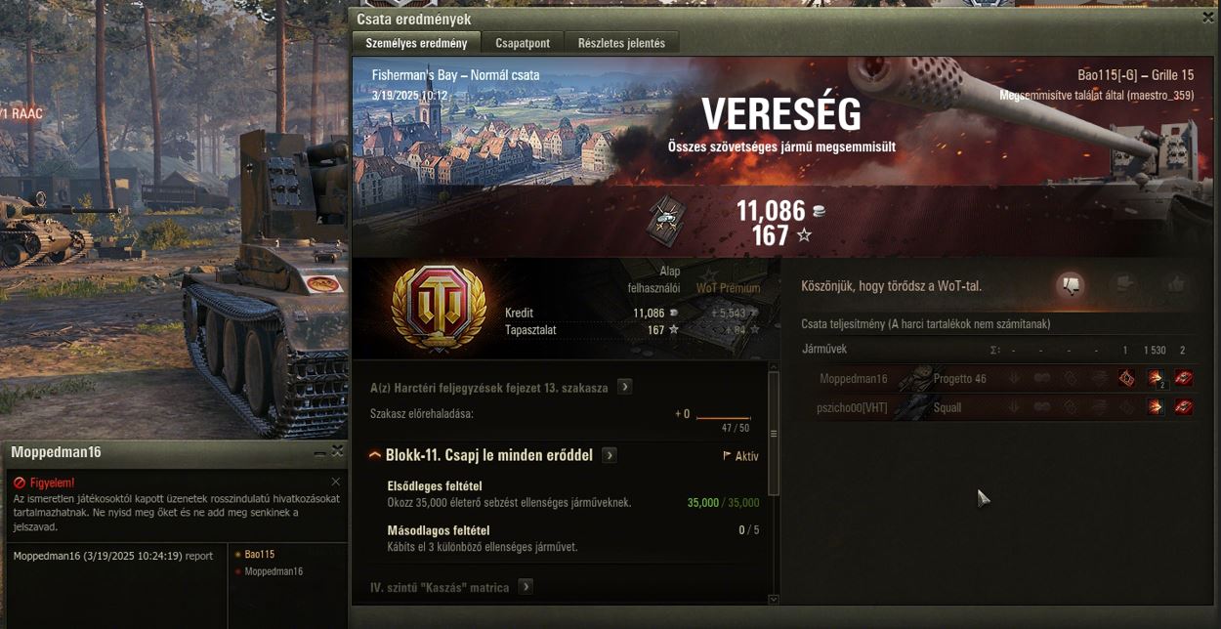This screenshot has height=629, width=1221.
Task: Switch to the Csapatpont tab
Action: (523, 43)
